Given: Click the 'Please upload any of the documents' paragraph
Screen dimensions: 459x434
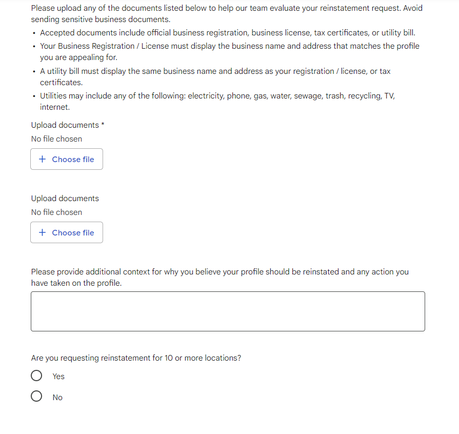Looking at the screenshot, I should pos(227,13).
